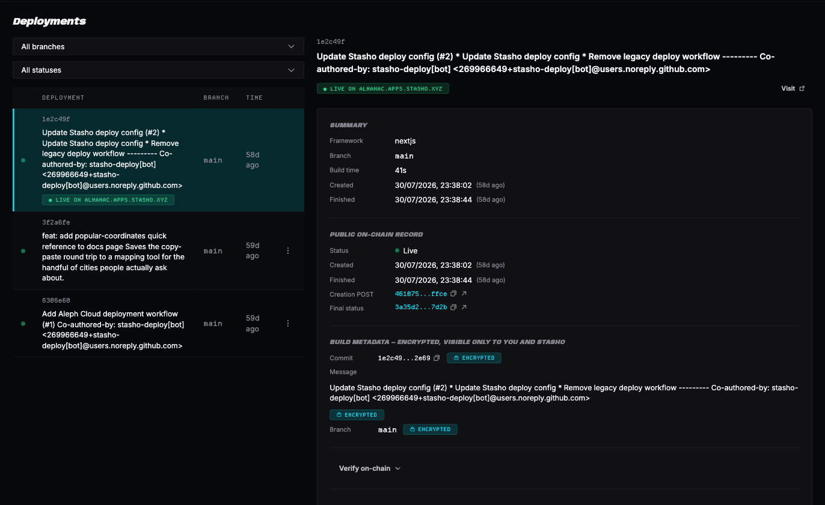This screenshot has height=505, width=825.
Task: Click the TIME column header
Action: tap(254, 97)
